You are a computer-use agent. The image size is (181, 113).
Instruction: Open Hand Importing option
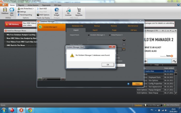25,15
